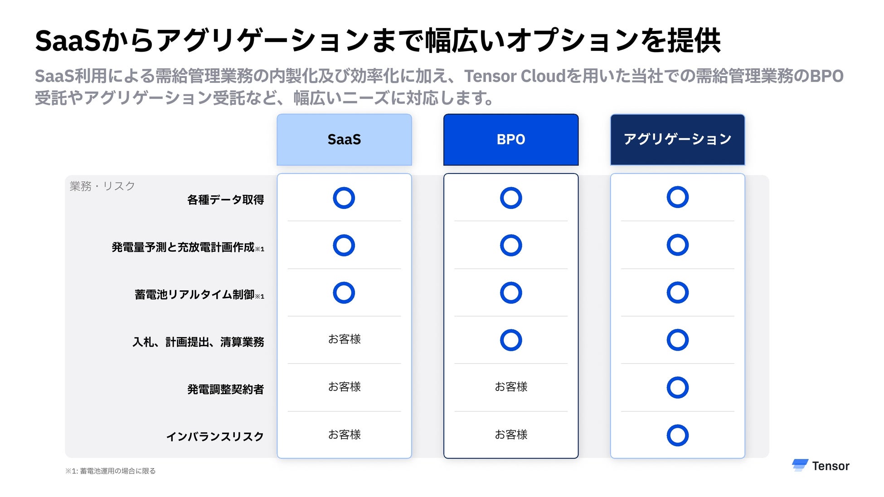884x497 pixels.
Task: Select SaaS circle for 発電量予測と充放電計画作成
Action: click(344, 246)
